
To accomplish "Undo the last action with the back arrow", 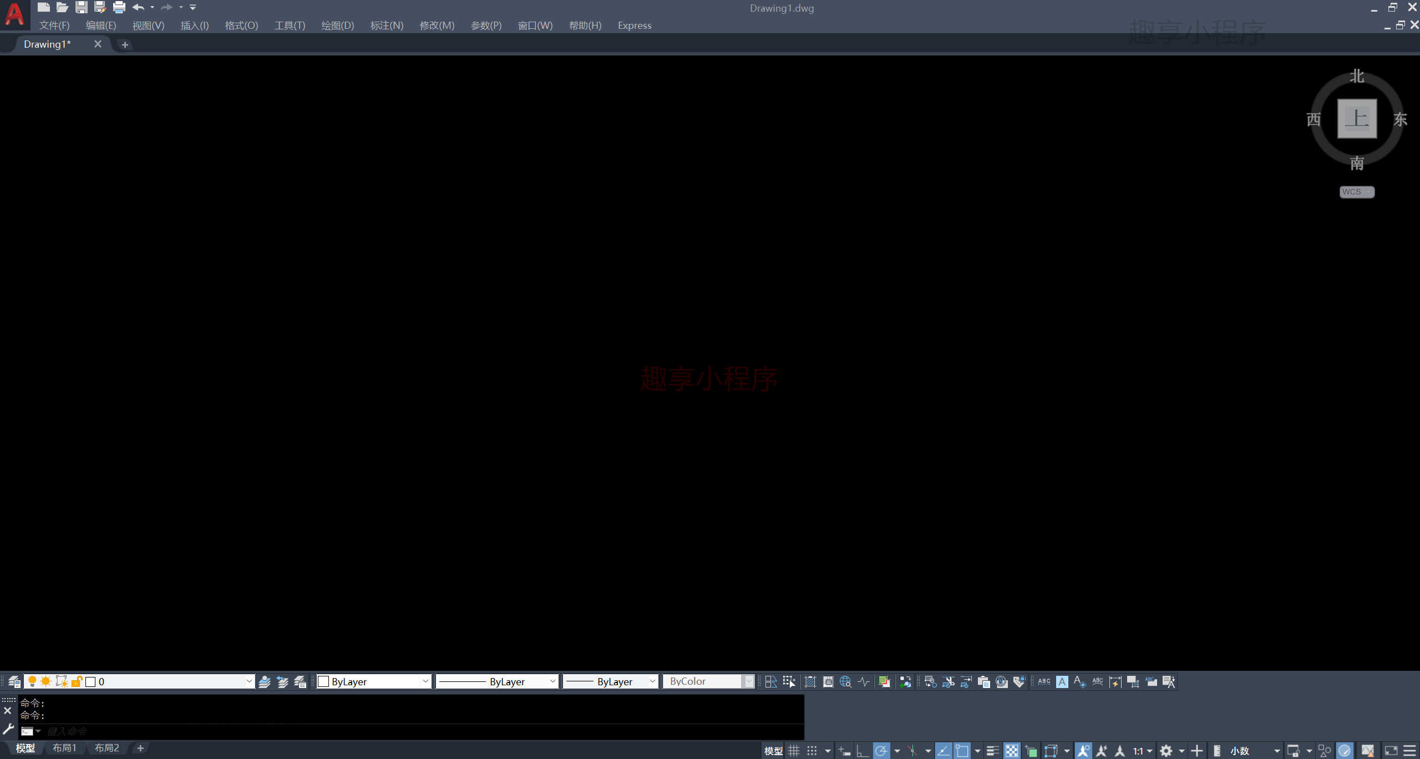I will [x=139, y=7].
